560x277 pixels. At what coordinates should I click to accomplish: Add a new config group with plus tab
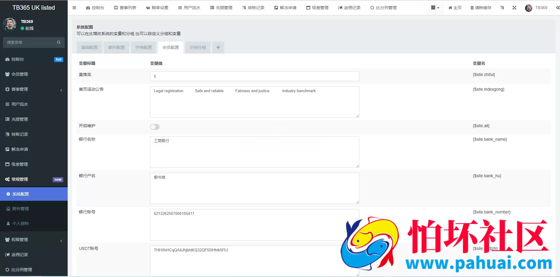click(218, 47)
